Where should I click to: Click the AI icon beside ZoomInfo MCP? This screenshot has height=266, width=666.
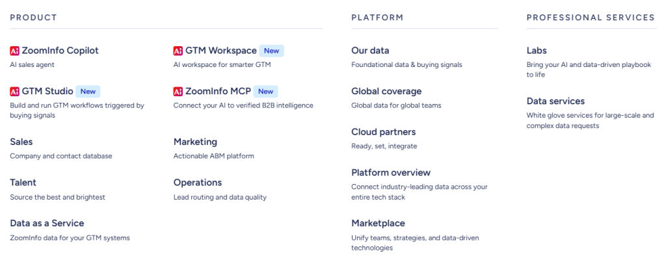(x=178, y=91)
